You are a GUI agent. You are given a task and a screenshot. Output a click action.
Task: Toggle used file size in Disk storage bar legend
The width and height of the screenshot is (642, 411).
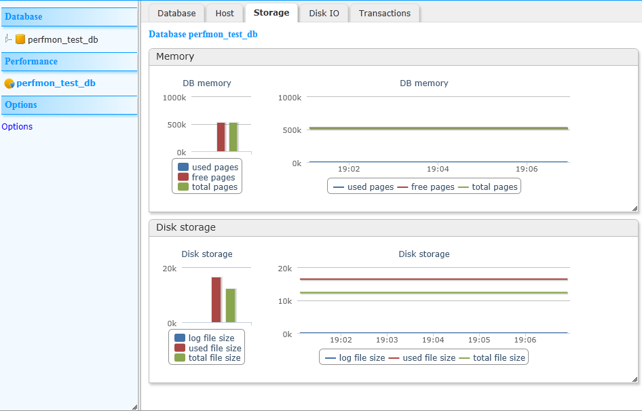208,348
